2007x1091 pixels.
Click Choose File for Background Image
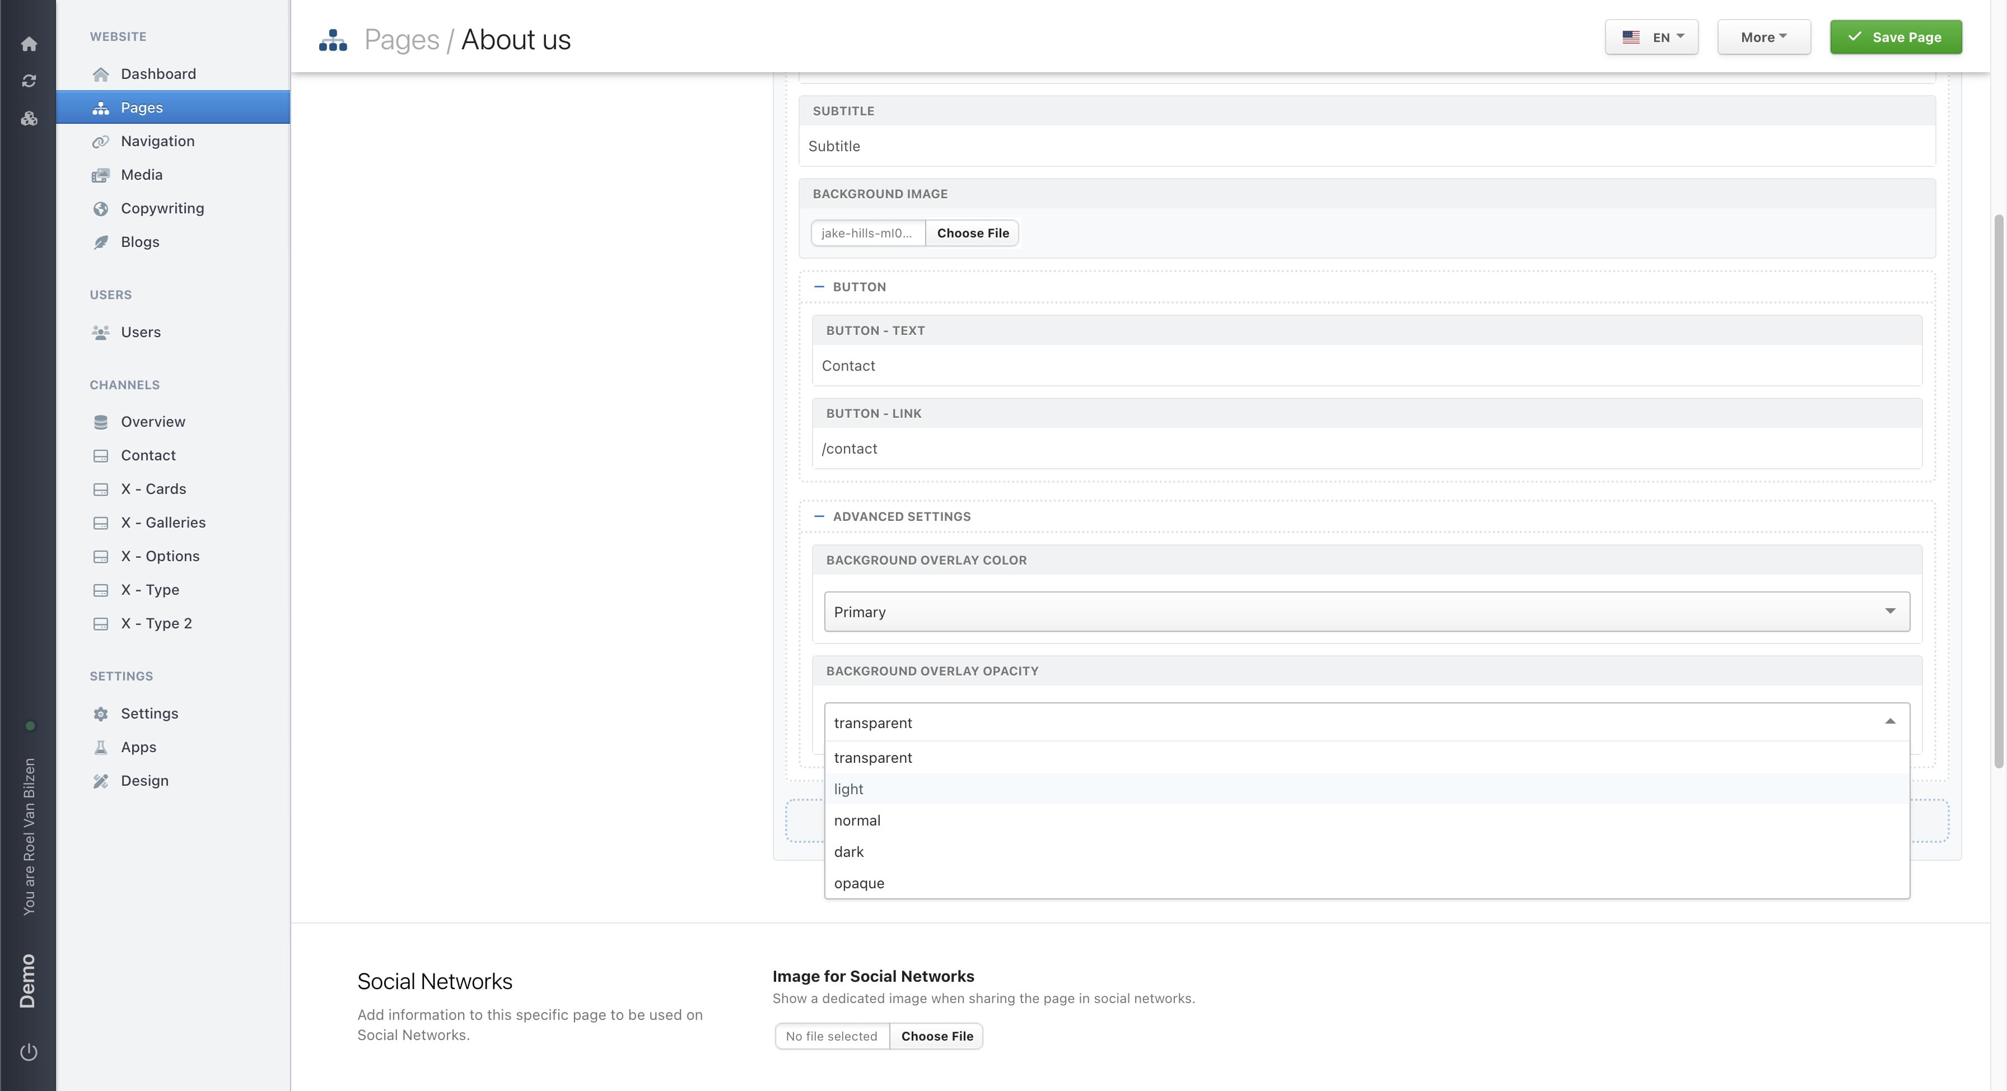point(972,233)
